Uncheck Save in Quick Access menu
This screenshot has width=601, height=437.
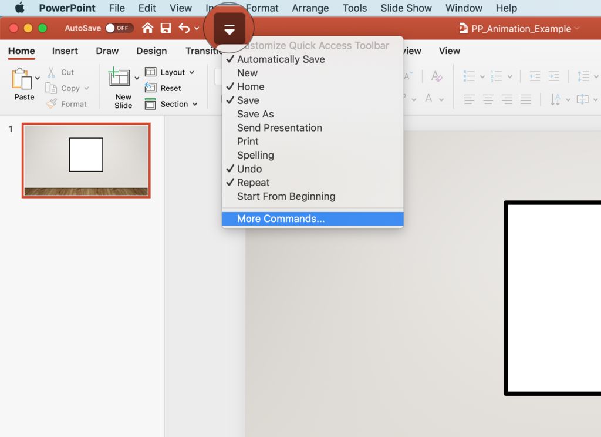[312, 100]
